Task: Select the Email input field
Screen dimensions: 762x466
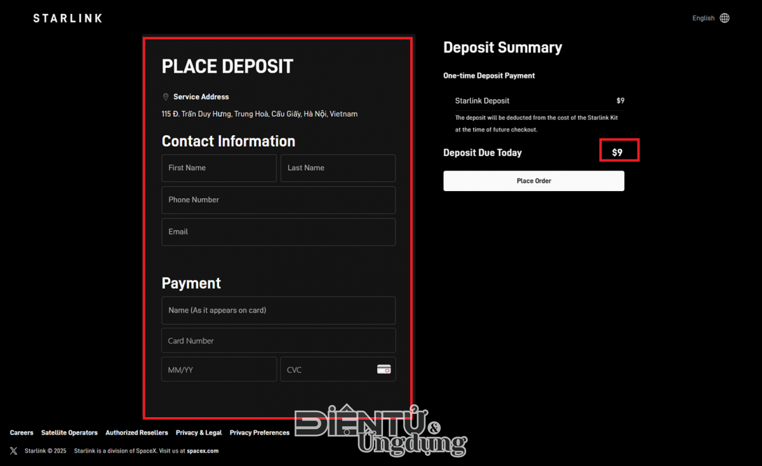Action: click(278, 232)
